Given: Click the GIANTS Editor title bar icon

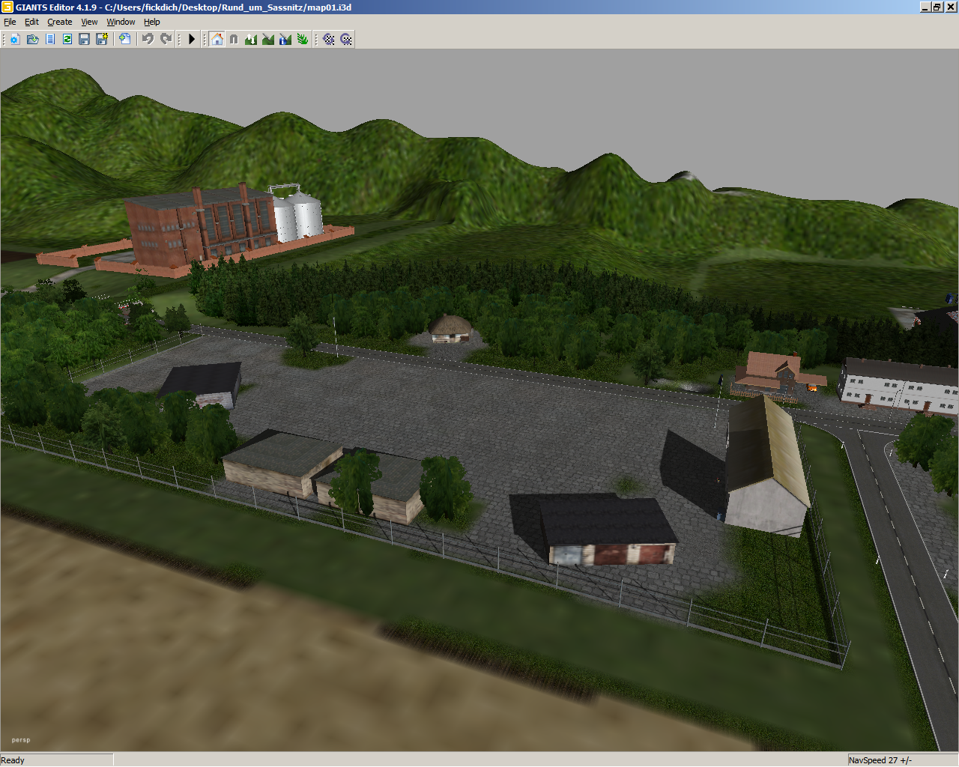Looking at the screenshot, I should click(x=7, y=7).
